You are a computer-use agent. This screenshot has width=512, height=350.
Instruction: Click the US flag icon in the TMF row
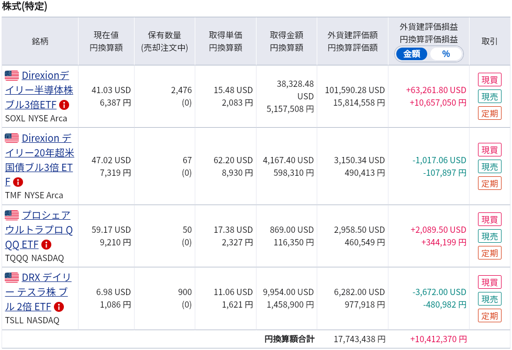pos(12,138)
